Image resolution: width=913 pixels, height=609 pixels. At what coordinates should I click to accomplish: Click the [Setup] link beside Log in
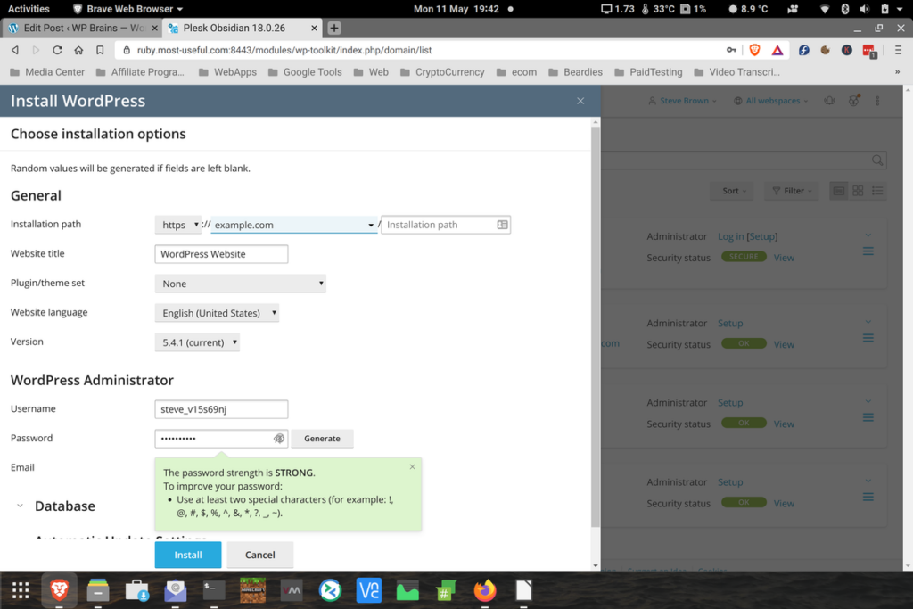762,236
